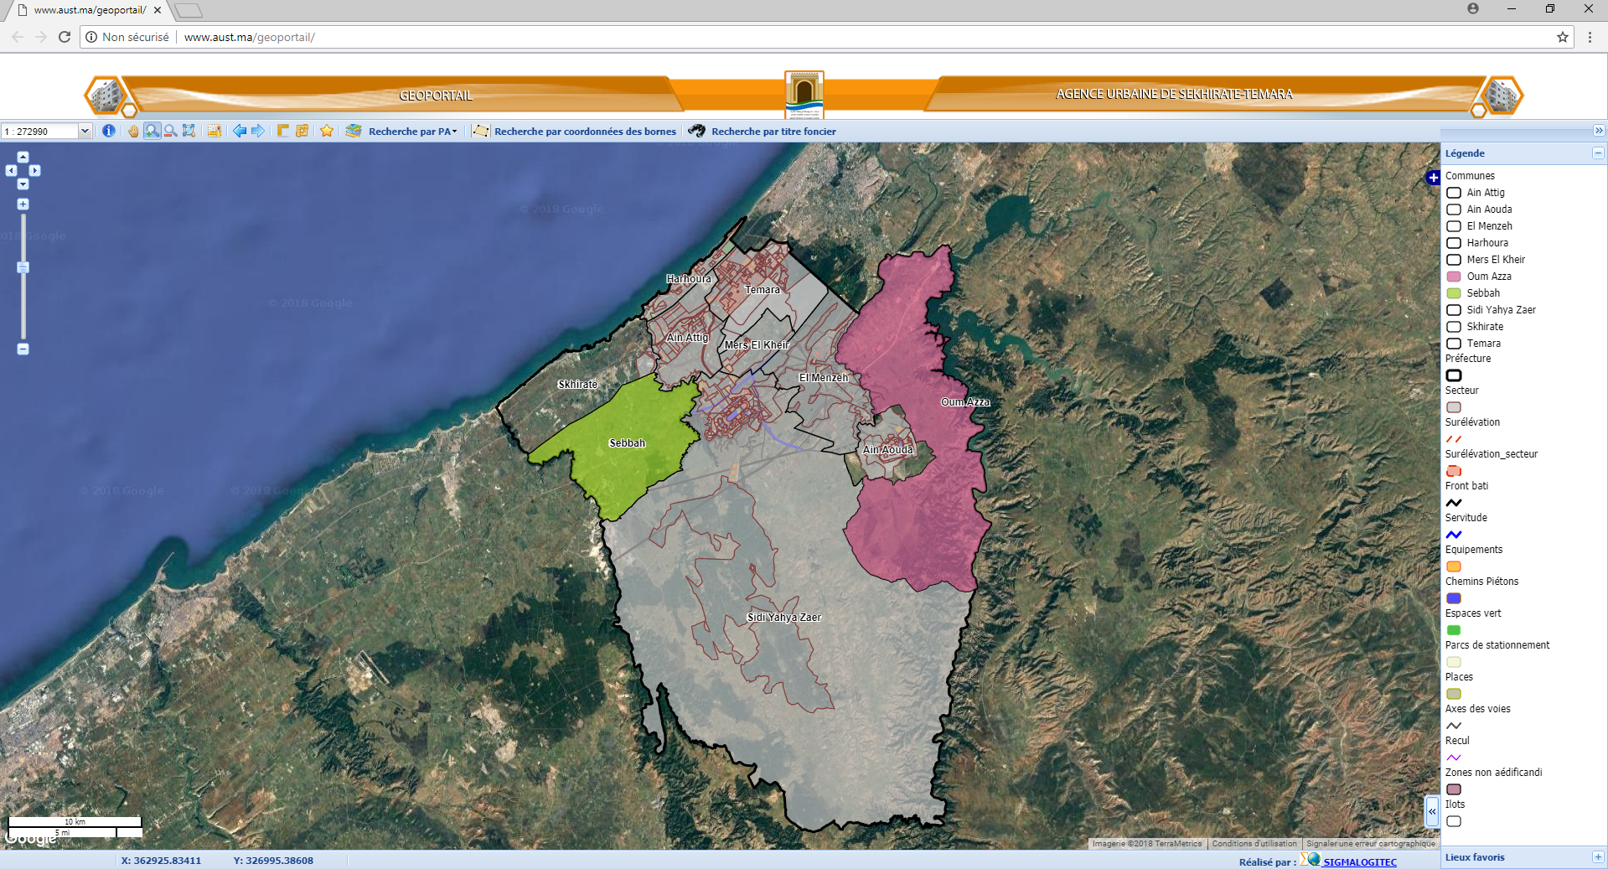Go to next map view arrow

[x=258, y=131]
